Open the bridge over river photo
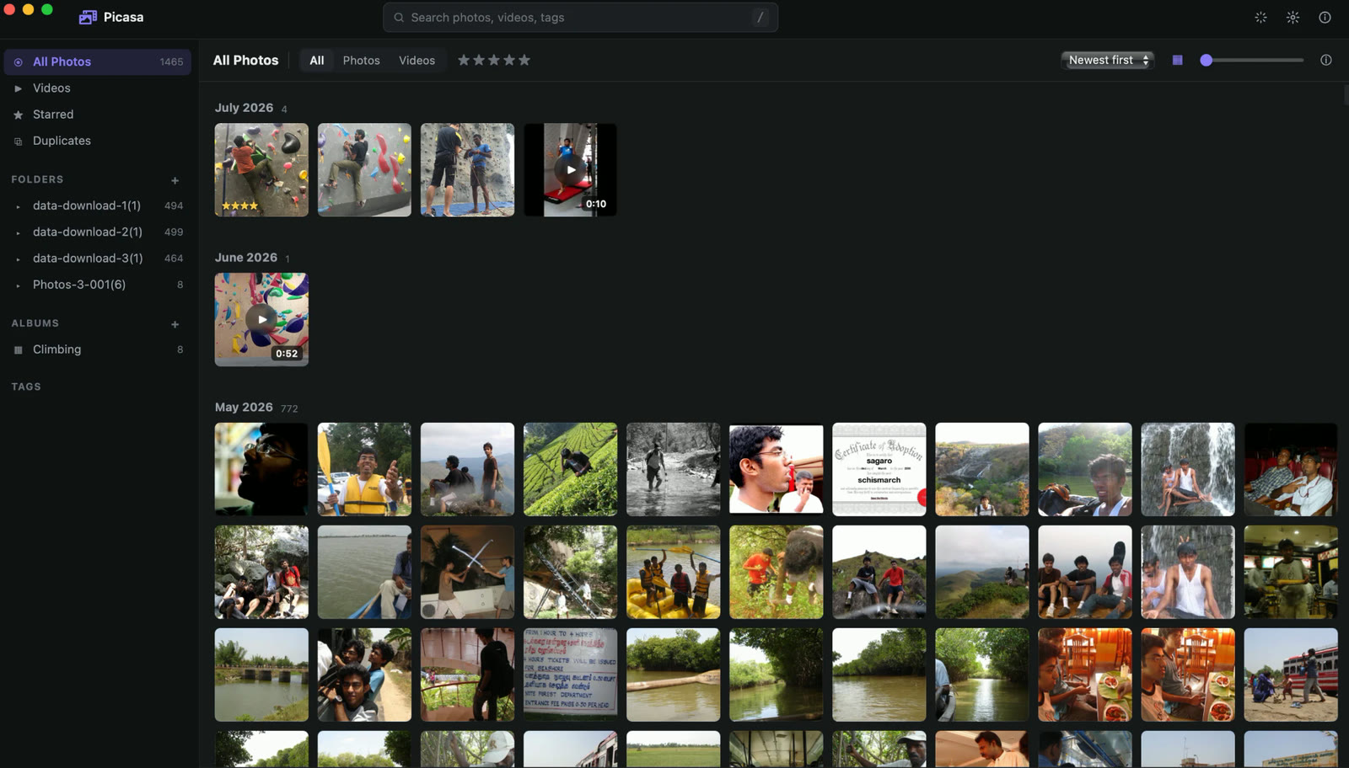This screenshot has width=1349, height=768. 261,675
